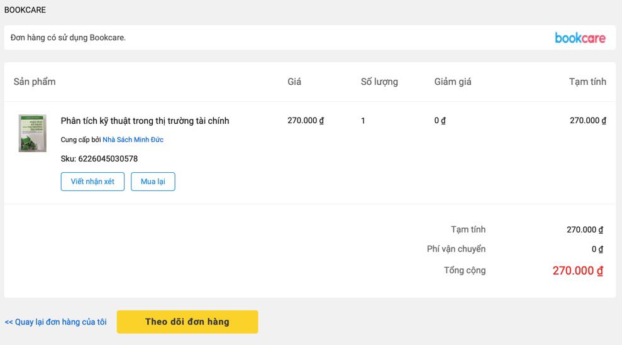Open product title 'Phân tích kỹ thuật' link
The width and height of the screenshot is (622, 345).
(x=145, y=121)
